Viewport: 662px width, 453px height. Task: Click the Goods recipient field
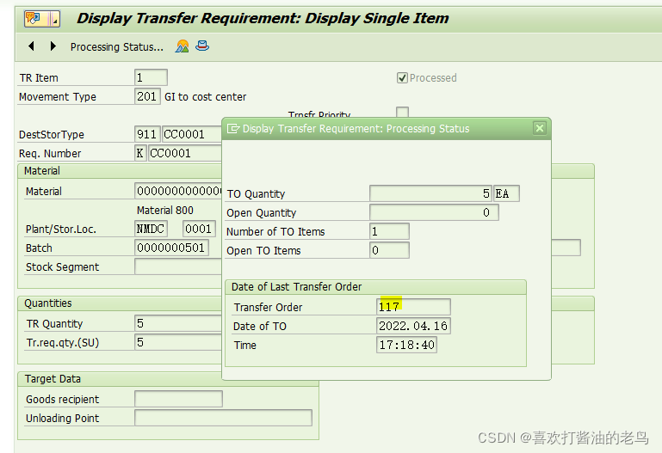pyautogui.click(x=178, y=399)
